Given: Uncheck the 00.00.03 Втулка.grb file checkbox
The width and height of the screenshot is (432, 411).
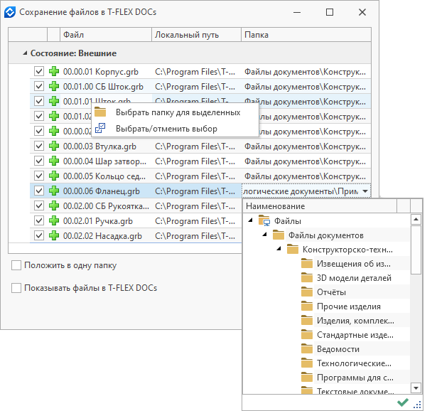Looking at the screenshot, I should click(x=39, y=146).
